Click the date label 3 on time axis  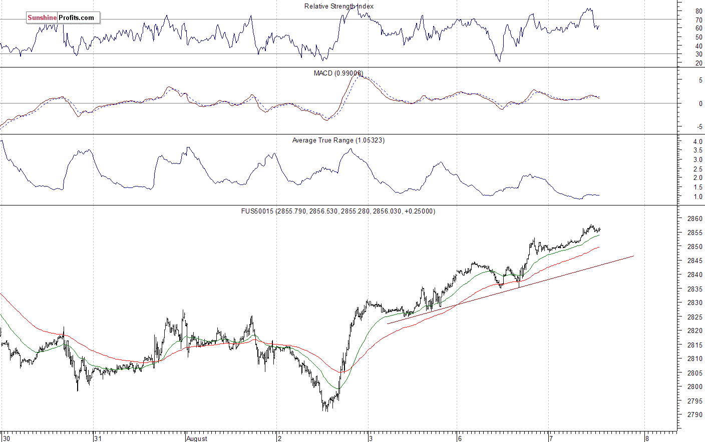[371, 438]
